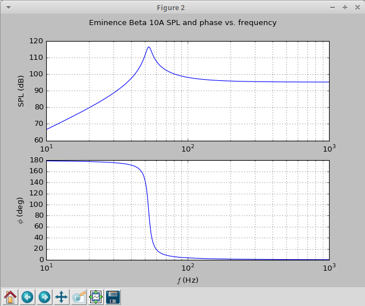Go back to previous view arrow

coord(27,297)
